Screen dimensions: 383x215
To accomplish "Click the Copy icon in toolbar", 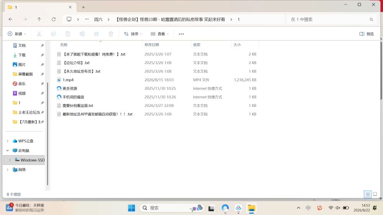I will click(x=53, y=34).
